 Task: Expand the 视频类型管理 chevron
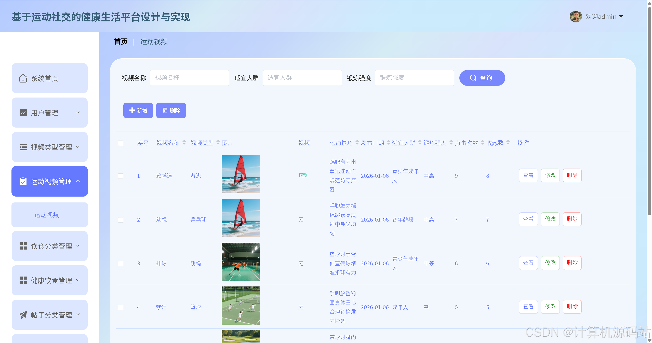(78, 147)
